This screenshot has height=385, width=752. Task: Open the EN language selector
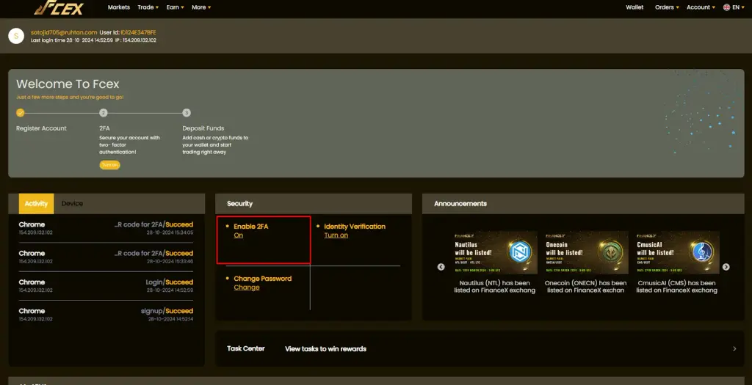pos(734,7)
